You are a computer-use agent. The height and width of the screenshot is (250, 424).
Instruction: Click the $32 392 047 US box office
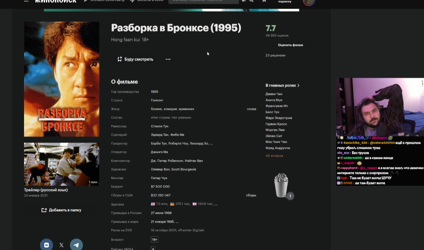161,195
